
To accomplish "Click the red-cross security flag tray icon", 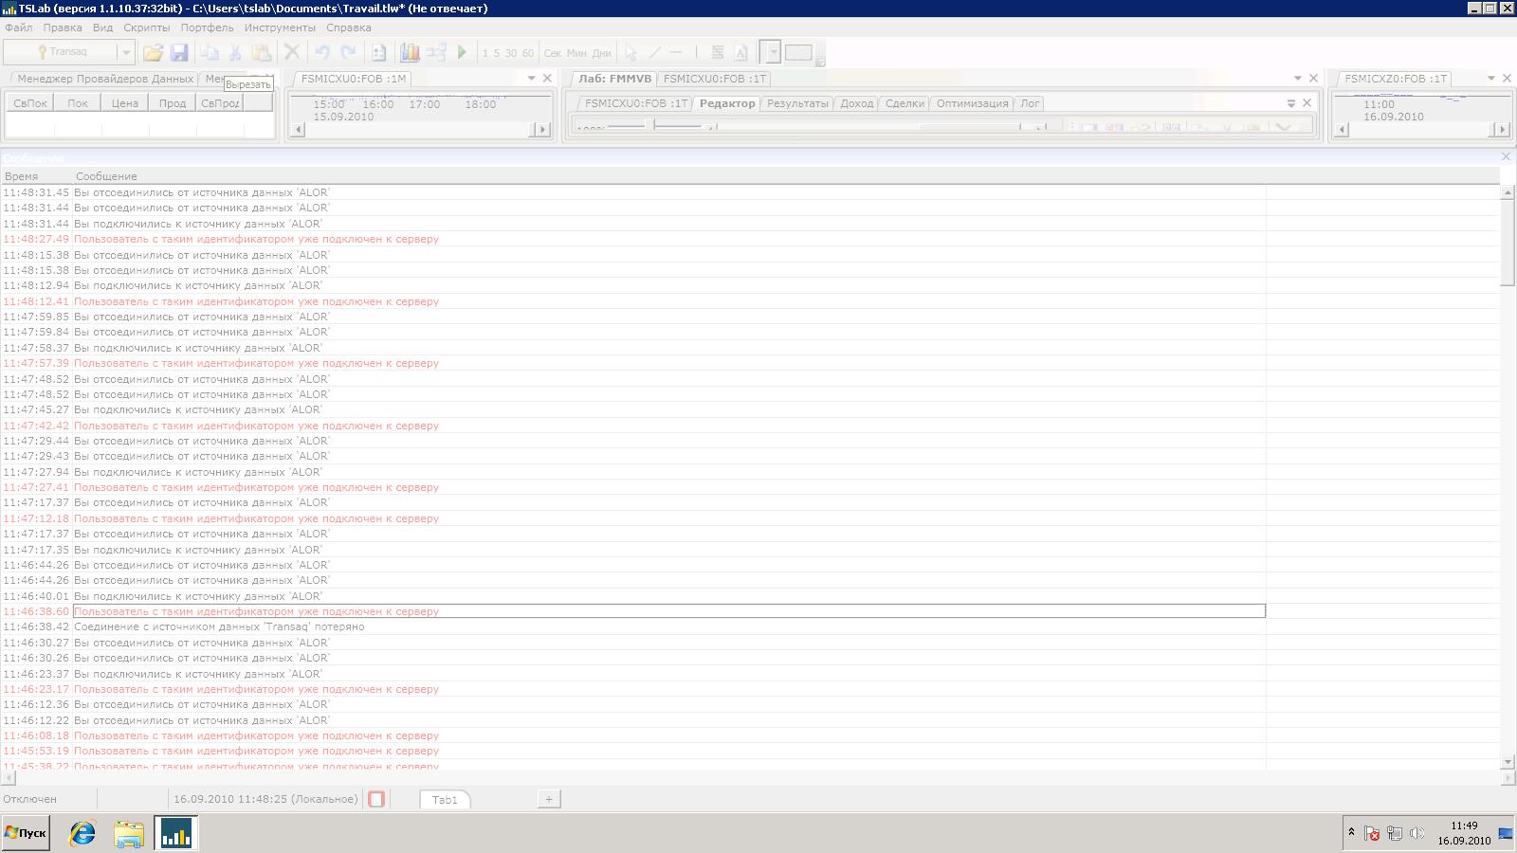I will 1371,833.
